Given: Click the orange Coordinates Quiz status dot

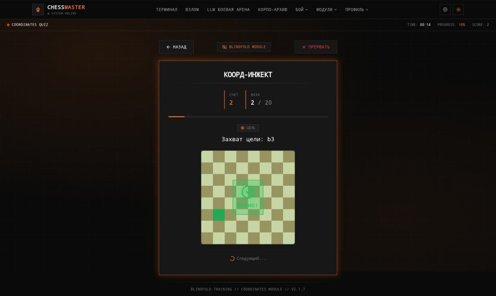Looking at the screenshot, I should pyautogui.click(x=8, y=25).
